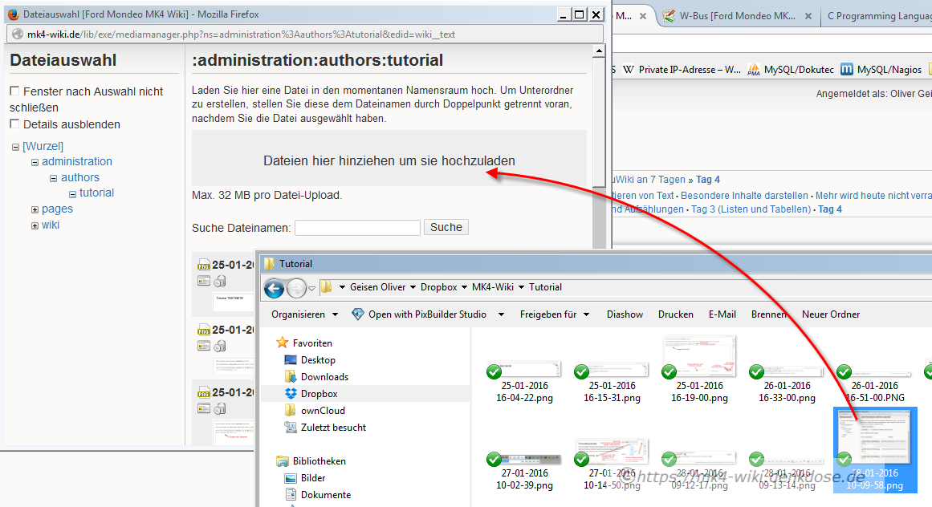The image size is (932, 507).
Task: Click the 'Suche Dateinamen' text field
Action: tap(357, 228)
